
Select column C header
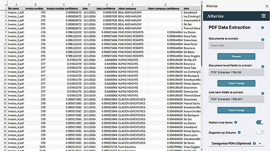64,5
